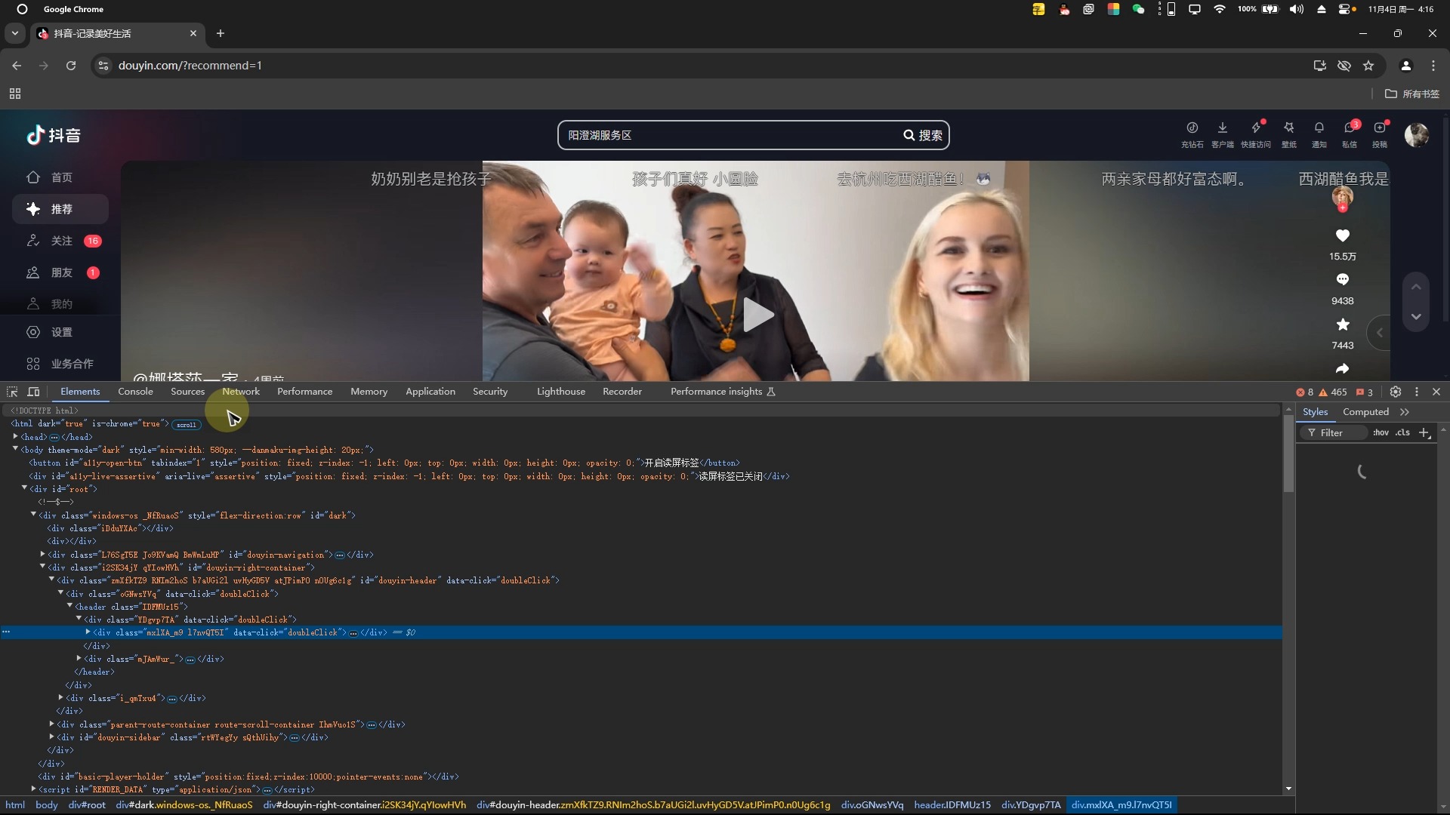The width and height of the screenshot is (1450, 815).
Task: Select 推荐 in the sidebar
Action: point(60,209)
